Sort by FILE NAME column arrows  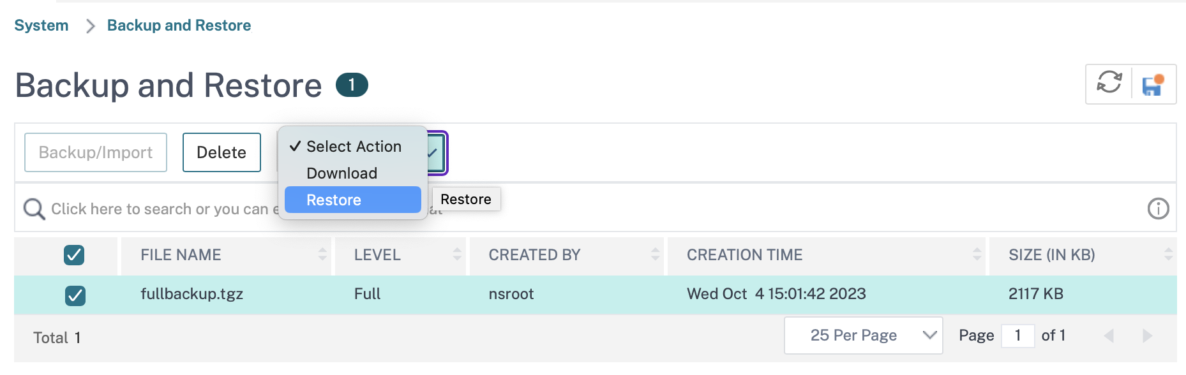[322, 254]
